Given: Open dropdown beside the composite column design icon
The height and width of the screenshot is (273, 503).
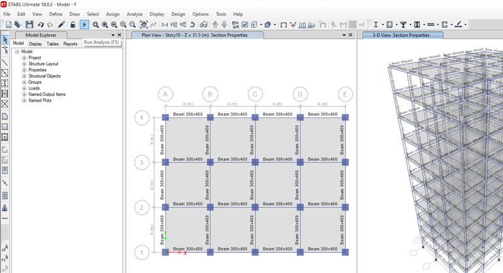Looking at the screenshot, I should tap(424, 24).
